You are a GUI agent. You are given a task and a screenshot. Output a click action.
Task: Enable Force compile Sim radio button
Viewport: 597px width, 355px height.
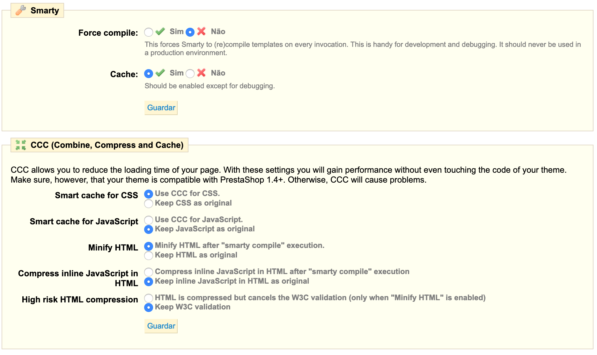[x=149, y=32]
